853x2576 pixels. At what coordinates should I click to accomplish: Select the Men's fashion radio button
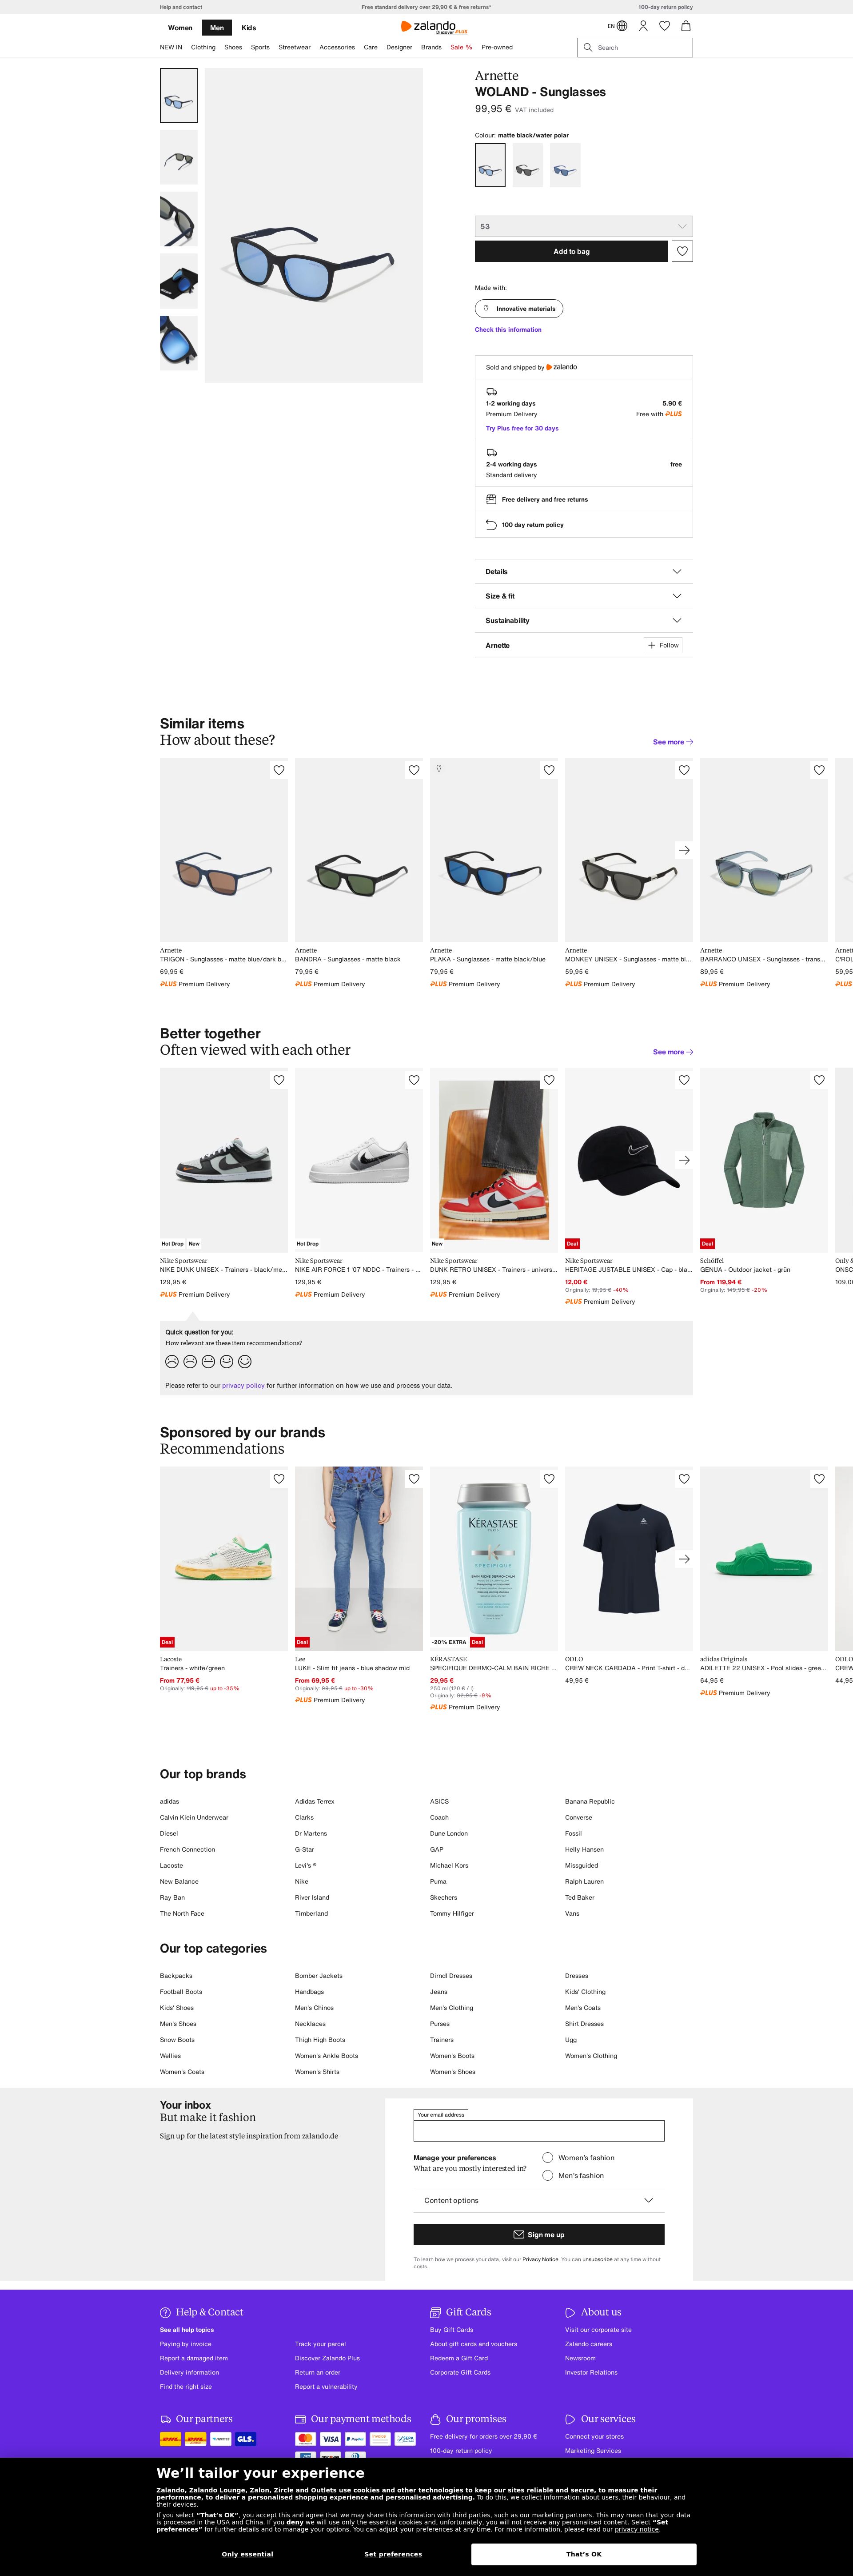[x=547, y=2175]
